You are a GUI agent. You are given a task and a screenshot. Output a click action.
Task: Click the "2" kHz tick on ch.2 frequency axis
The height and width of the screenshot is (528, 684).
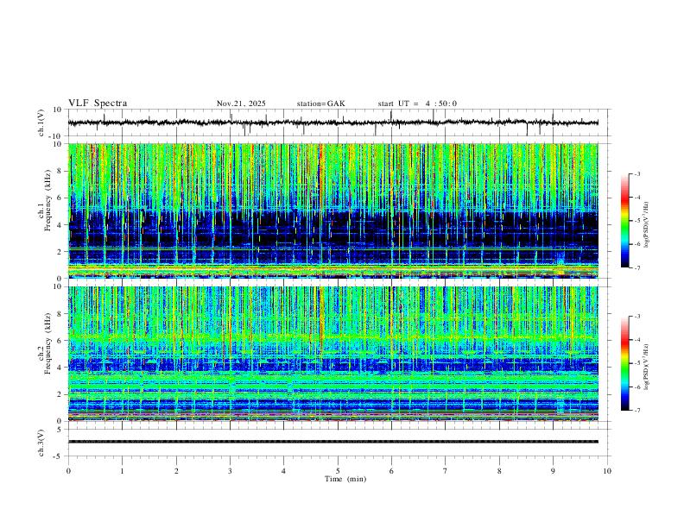point(60,394)
